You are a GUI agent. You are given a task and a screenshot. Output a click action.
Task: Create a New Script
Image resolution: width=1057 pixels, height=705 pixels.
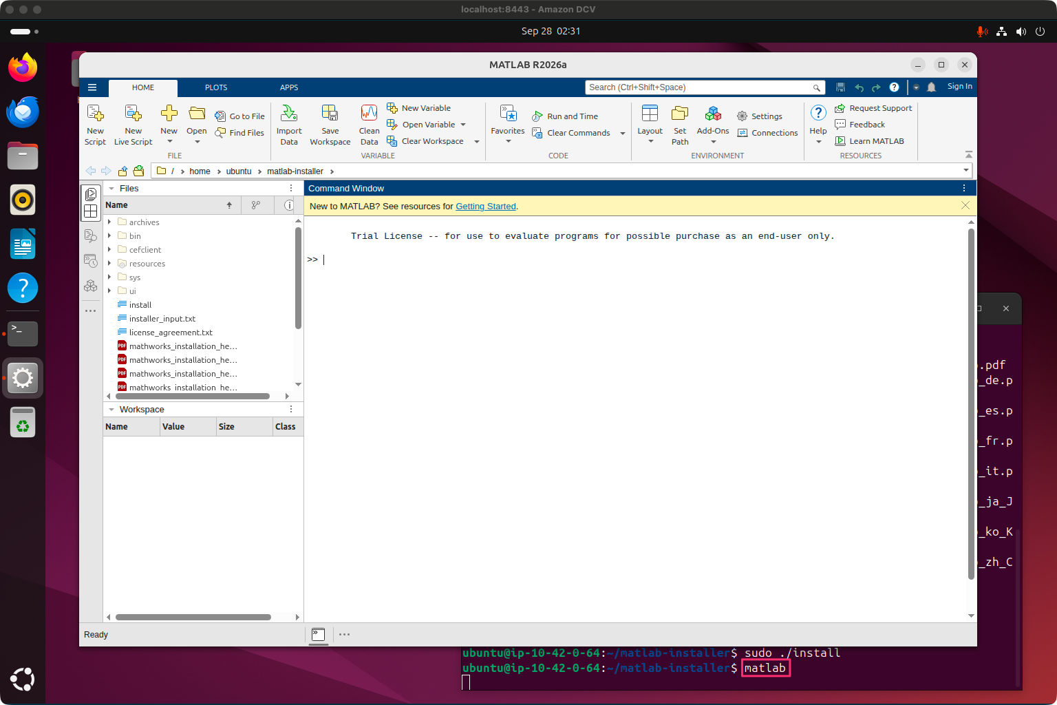(95, 125)
